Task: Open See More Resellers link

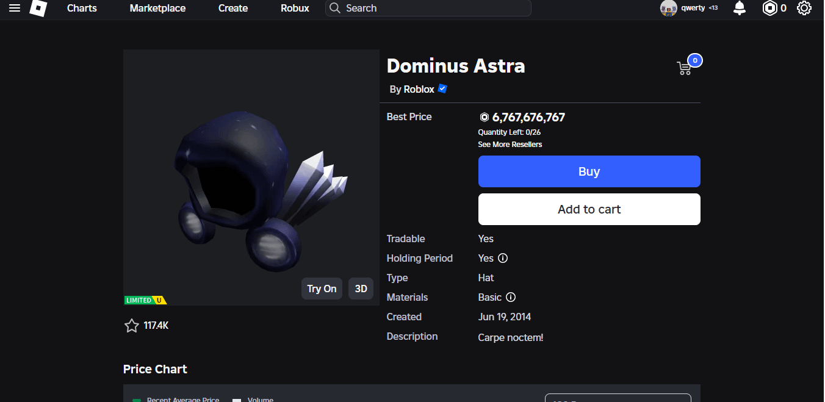Action: coord(510,145)
